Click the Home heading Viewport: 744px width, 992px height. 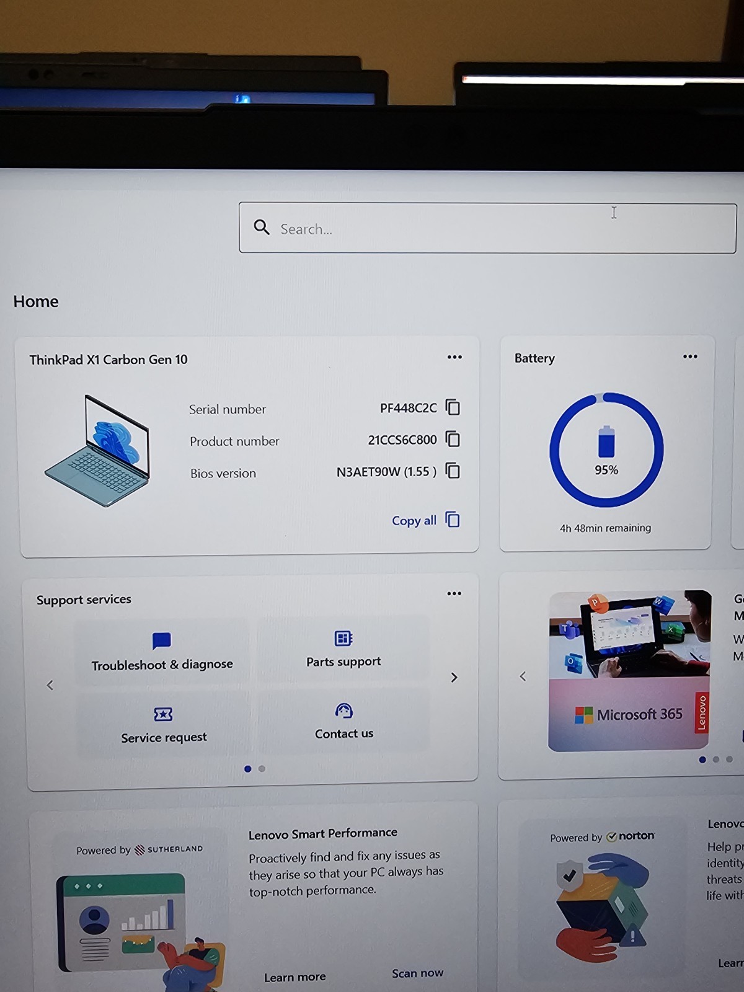click(x=36, y=301)
